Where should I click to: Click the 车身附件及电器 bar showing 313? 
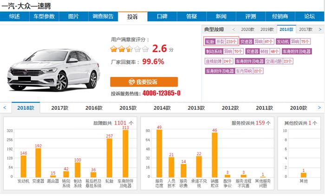125,154
